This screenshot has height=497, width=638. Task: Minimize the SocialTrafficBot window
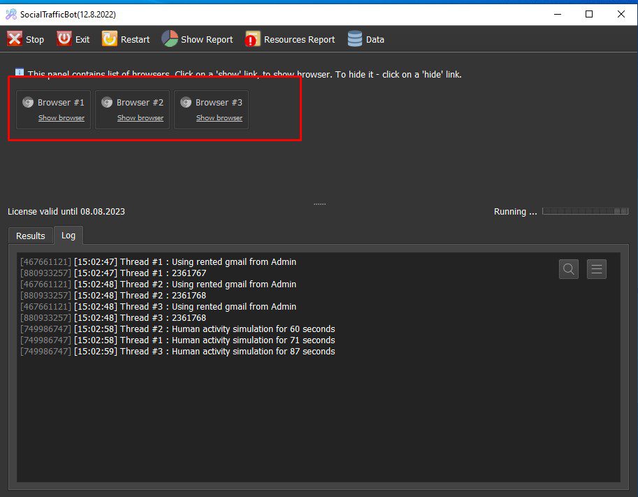click(x=558, y=14)
